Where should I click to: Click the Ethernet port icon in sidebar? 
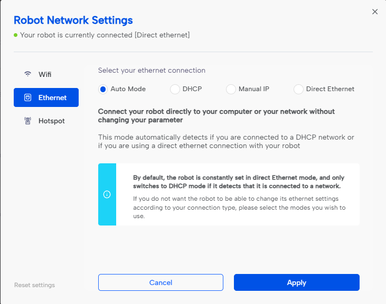(28, 97)
